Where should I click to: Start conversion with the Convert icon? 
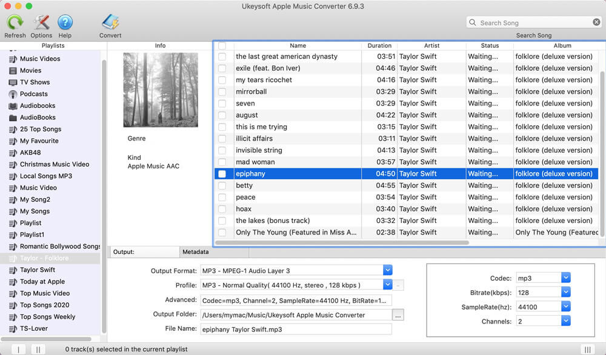point(110,22)
